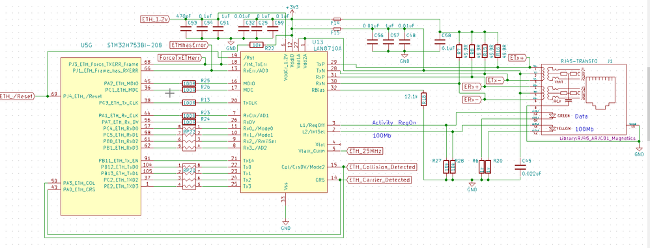Select capacitor C48 symbol
650x248 pixels.
click(x=404, y=42)
